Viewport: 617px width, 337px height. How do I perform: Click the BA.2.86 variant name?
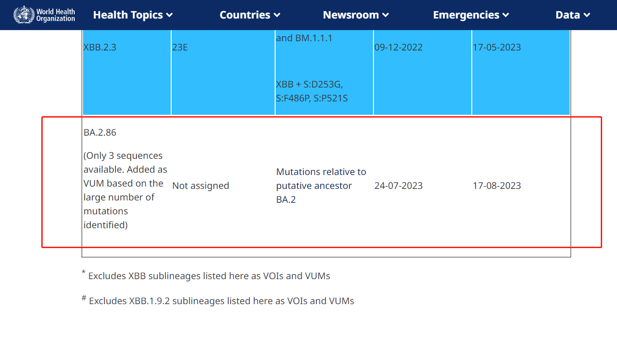click(x=100, y=132)
